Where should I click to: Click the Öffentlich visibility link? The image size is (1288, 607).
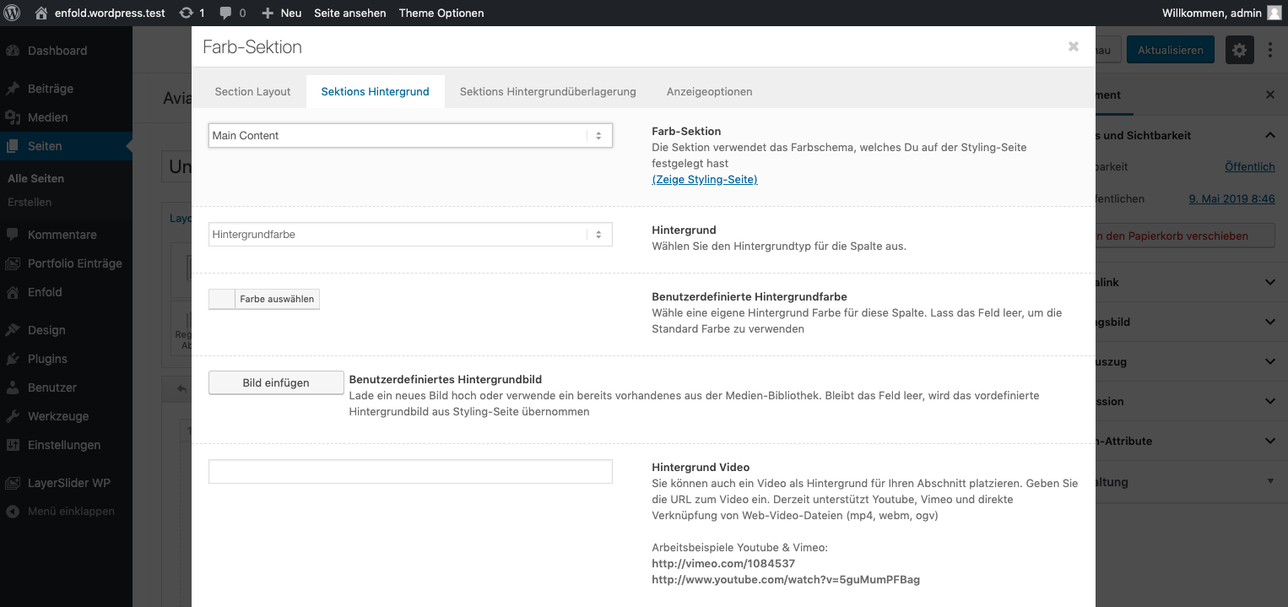tap(1250, 167)
